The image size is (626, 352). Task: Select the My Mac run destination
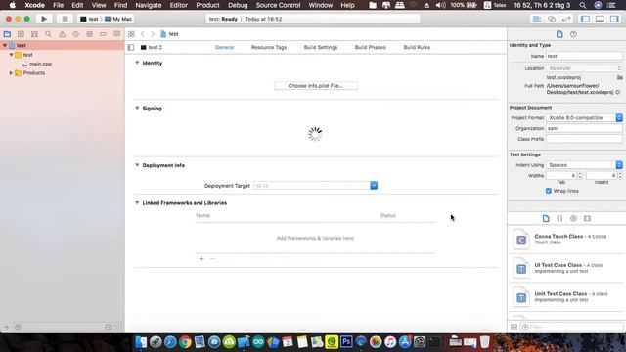(118, 19)
